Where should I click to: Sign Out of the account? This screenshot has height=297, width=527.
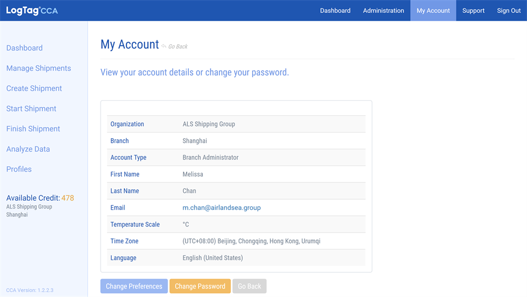tap(509, 11)
